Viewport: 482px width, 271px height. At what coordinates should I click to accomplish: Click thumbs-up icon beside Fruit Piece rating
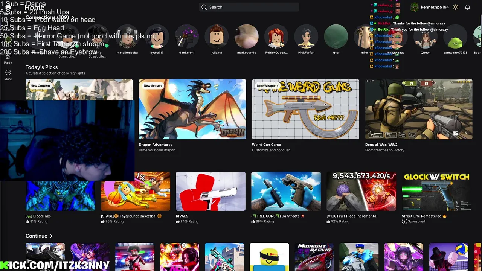point(328,221)
